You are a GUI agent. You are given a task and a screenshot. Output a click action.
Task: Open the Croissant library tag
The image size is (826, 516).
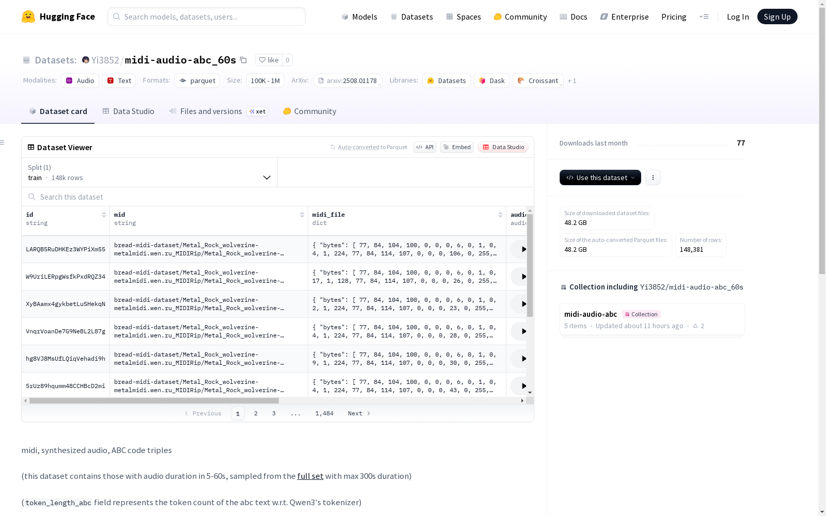(538, 80)
